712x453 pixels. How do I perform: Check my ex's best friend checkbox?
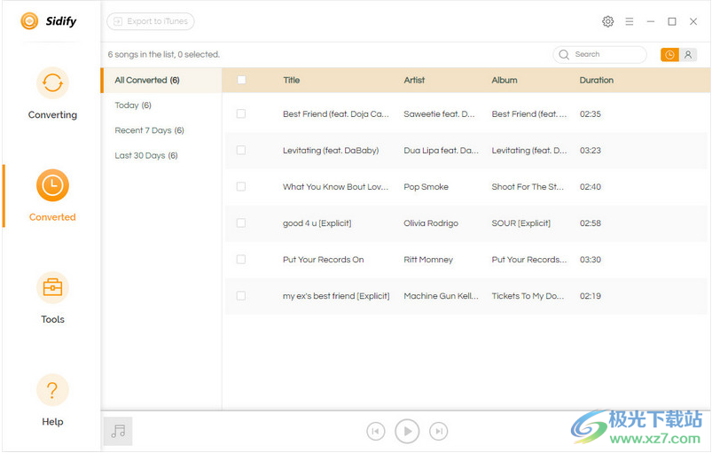click(x=241, y=295)
